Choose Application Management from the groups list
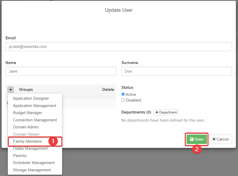This screenshot has height=176, width=238. tap(34, 106)
